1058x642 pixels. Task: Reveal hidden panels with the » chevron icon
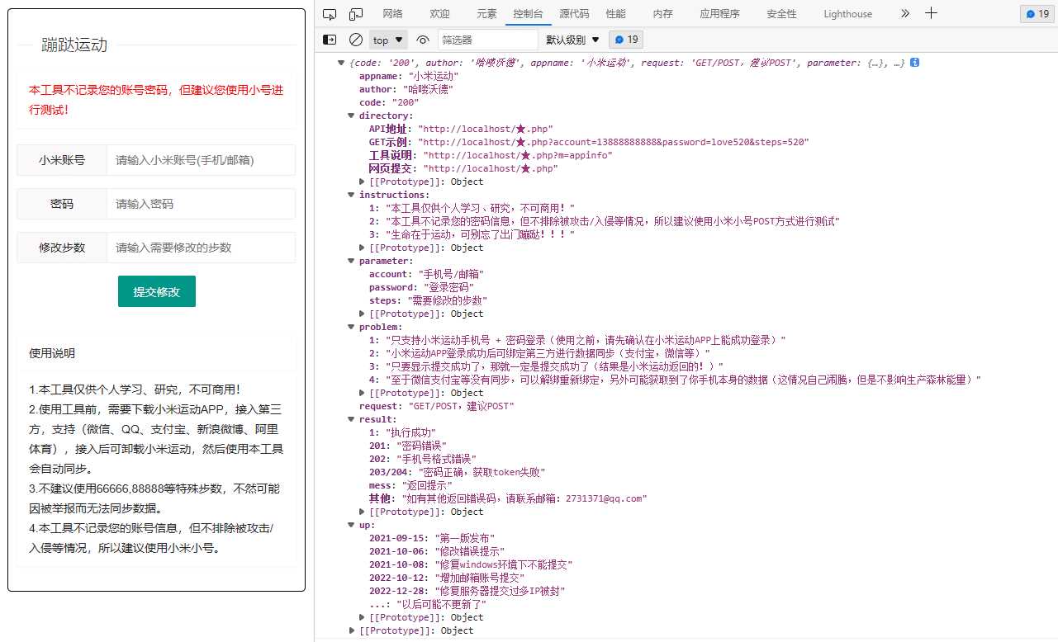904,13
